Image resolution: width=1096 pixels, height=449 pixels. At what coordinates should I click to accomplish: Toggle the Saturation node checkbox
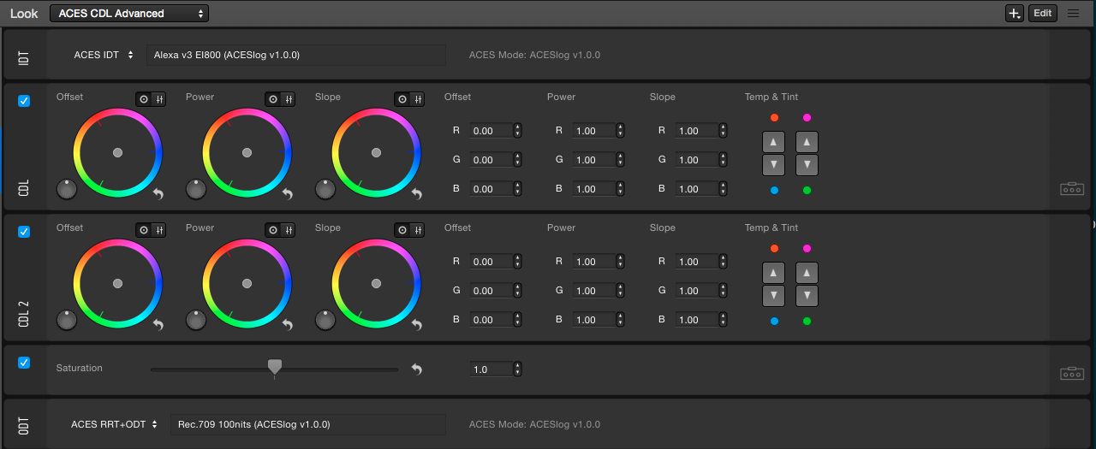pos(24,363)
